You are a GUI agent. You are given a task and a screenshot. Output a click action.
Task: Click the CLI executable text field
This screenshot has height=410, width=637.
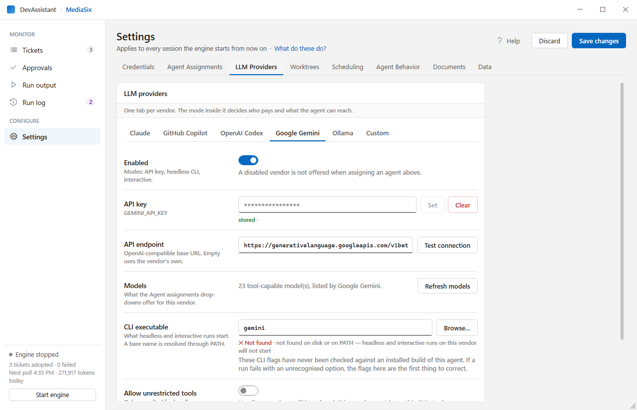click(x=335, y=328)
